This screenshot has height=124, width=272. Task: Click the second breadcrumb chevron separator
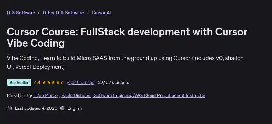(x=88, y=13)
